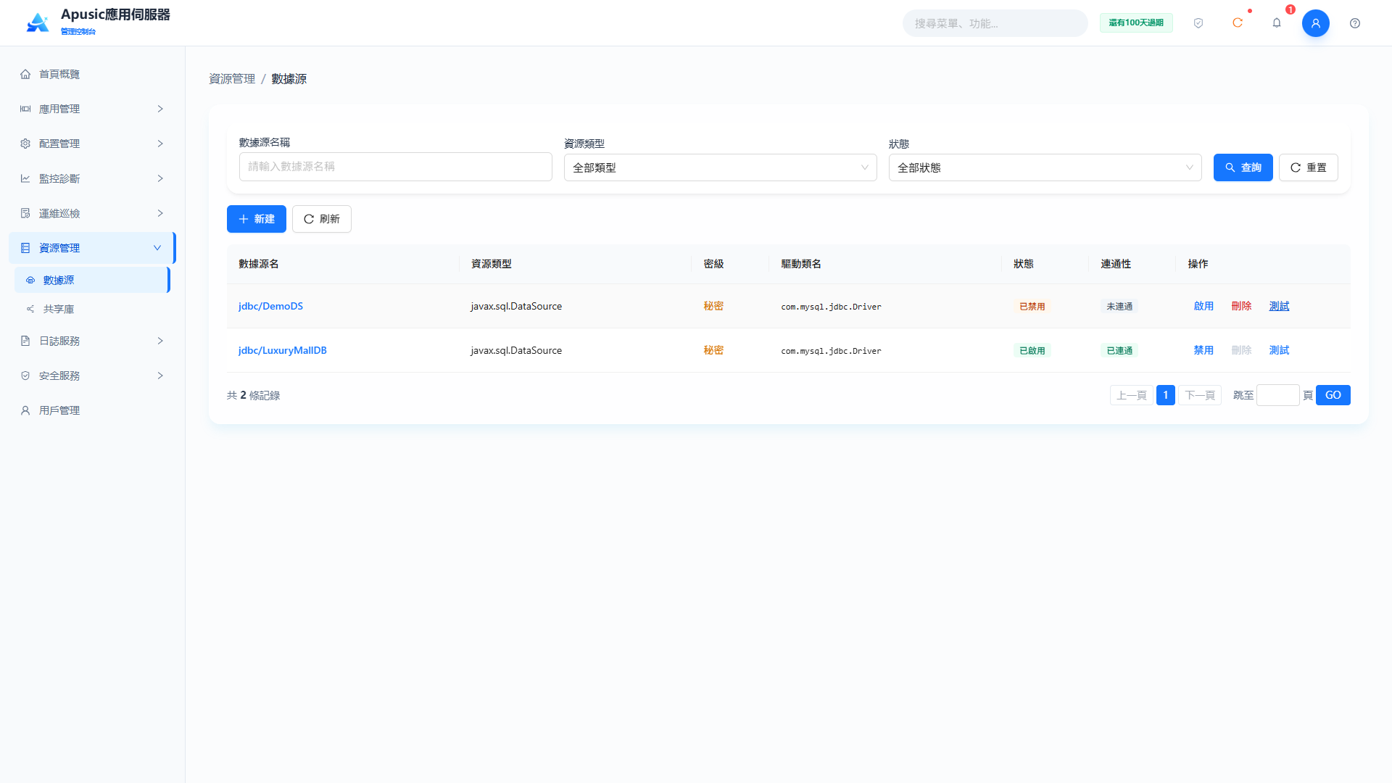
Task: Click the 日誌服務 document icon
Action: coord(25,341)
